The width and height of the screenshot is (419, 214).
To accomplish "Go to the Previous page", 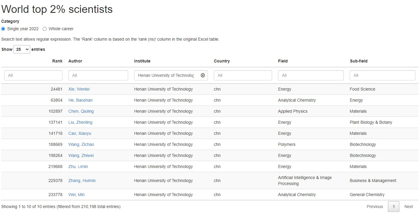I will (x=375, y=207).
